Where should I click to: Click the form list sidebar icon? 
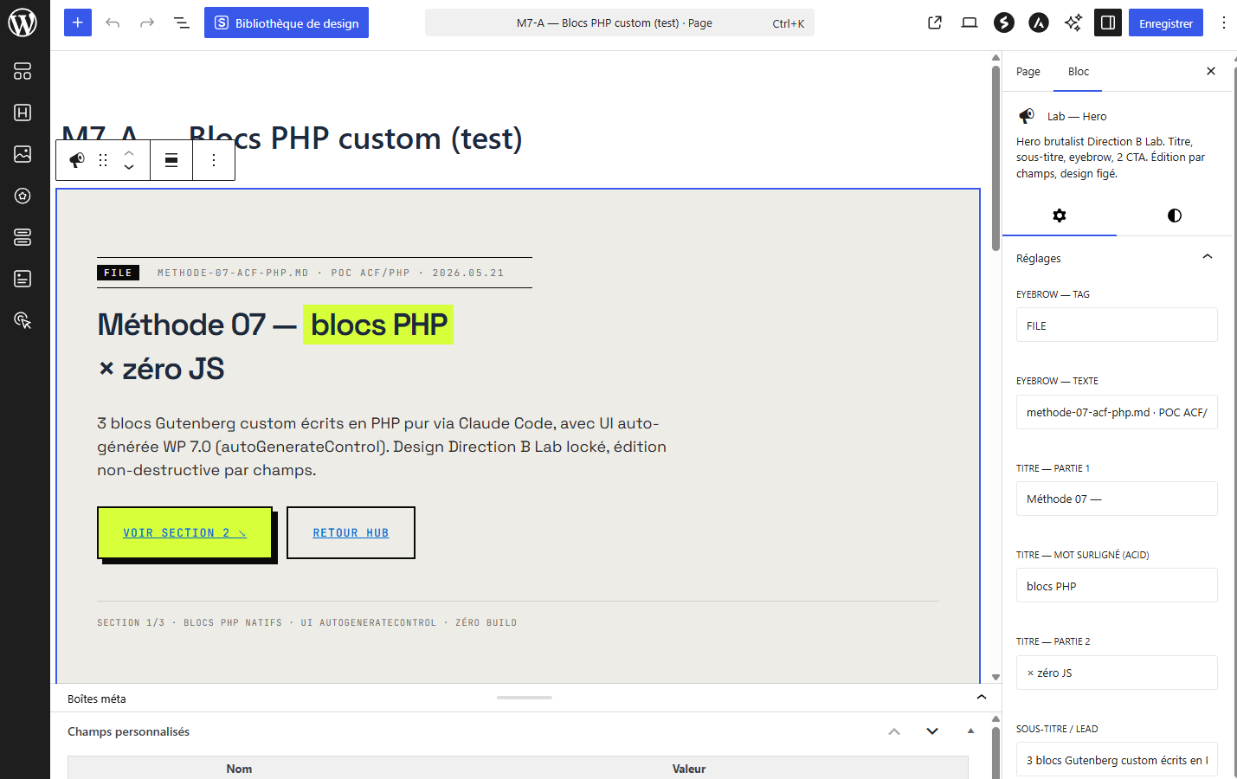[x=23, y=279]
